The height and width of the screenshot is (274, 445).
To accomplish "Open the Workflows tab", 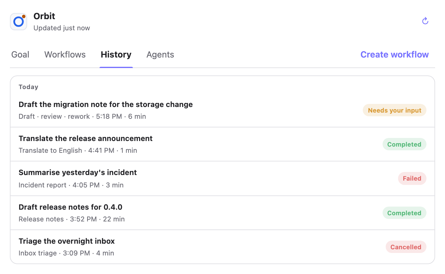I will pos(65,55).
